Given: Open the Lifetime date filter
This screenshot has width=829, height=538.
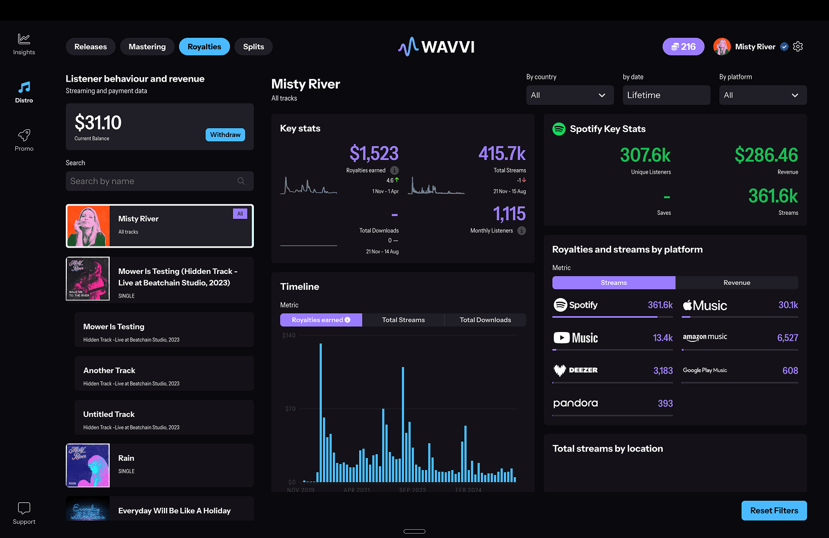Looking at the screenshot, I should 666,95.
